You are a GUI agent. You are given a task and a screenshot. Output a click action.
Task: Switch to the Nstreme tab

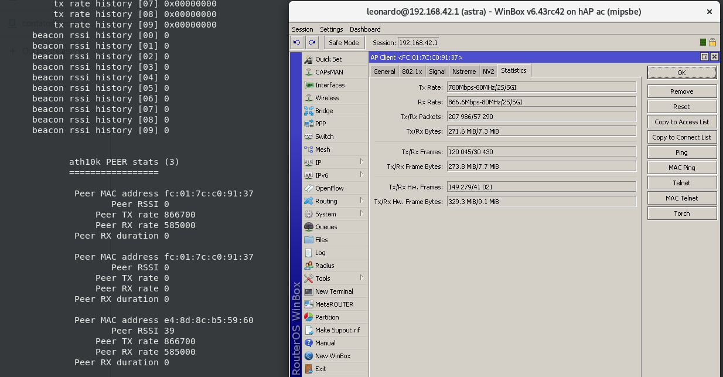point(464,72)
